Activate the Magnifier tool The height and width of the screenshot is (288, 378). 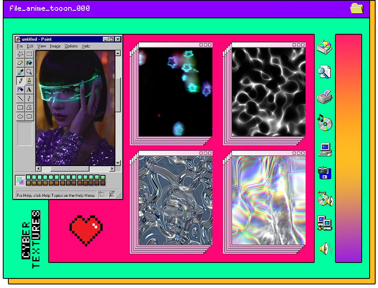point(29,72)
